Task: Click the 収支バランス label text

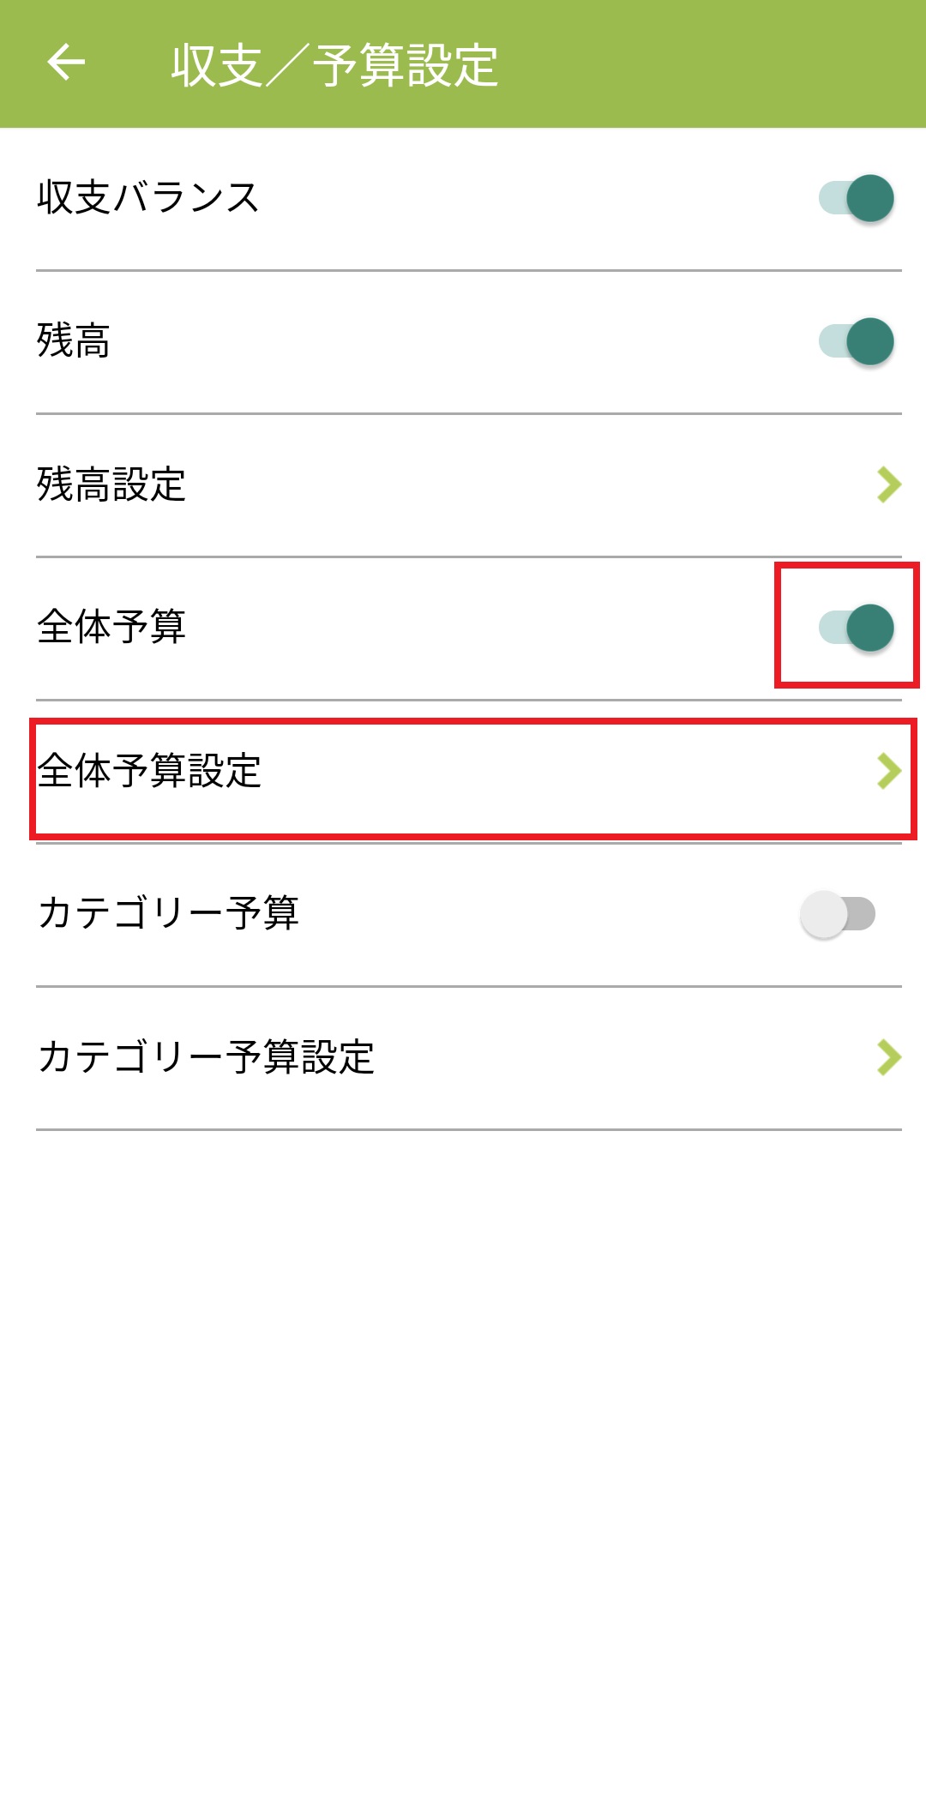Action: click(x=147, y=198)
